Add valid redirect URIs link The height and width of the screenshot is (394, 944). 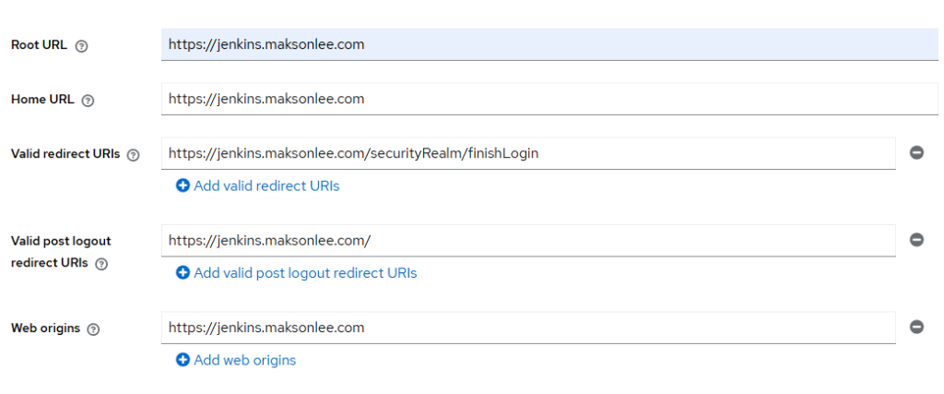click(x=258, y=185)
